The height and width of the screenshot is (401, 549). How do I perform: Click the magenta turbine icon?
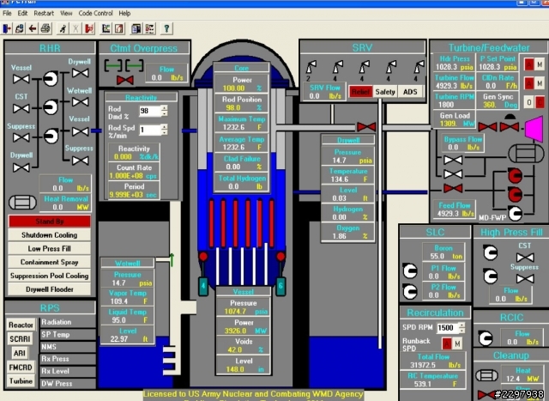click(x=534, y=129)
